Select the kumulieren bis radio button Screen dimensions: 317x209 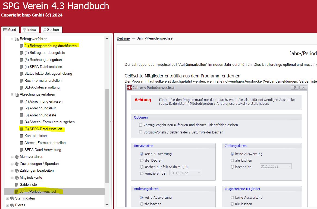click(x=142, y=173)
